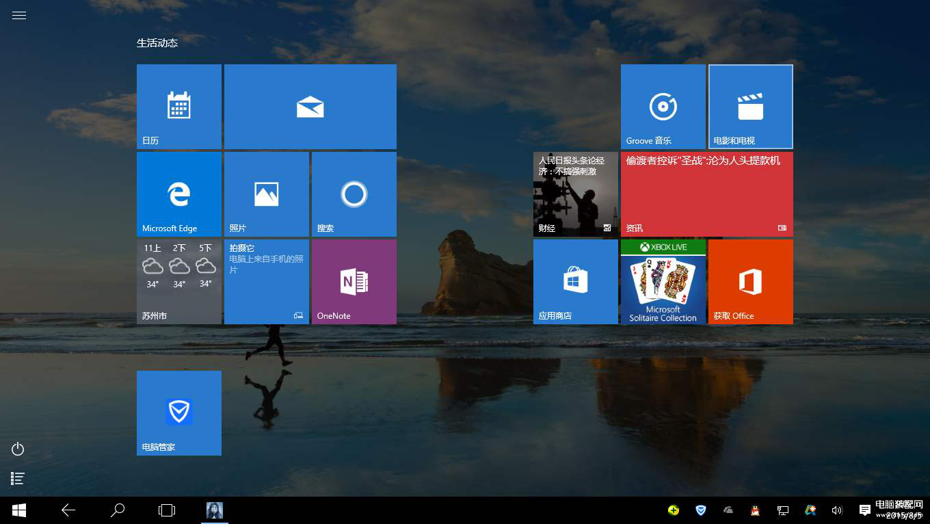
Task: Open the power options button
Action: tap(18, 449)
